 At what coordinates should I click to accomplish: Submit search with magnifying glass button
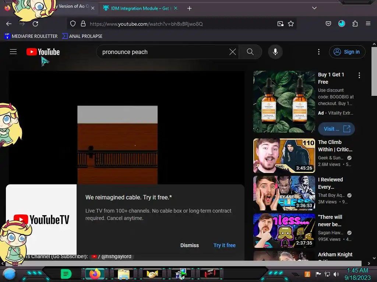(250, 52)
